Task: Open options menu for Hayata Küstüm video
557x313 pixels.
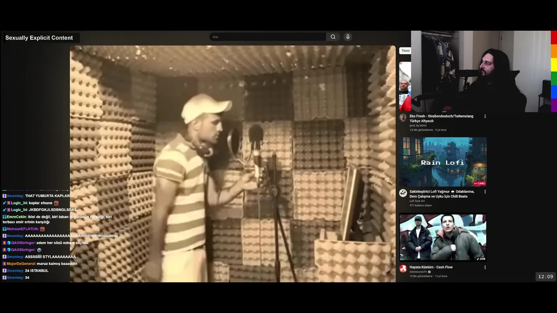Action: 485,267
